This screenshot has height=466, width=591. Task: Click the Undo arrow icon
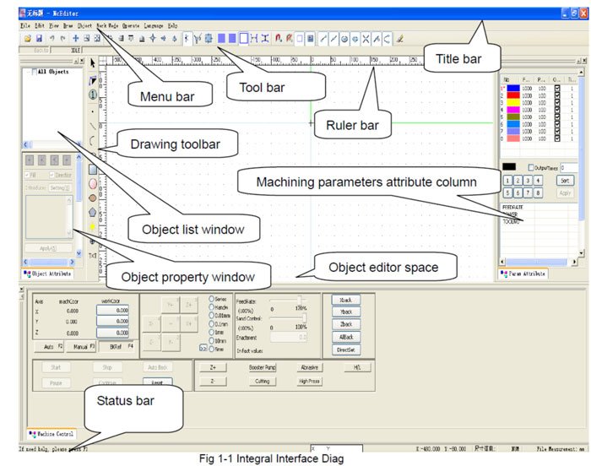coord(52,39)
